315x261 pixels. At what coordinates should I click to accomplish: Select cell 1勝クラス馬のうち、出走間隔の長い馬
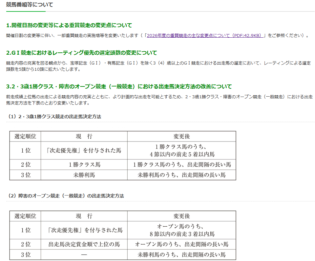[x=181, y=165]
